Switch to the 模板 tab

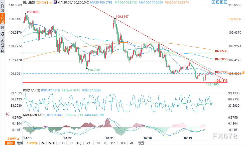coord(20,143)
